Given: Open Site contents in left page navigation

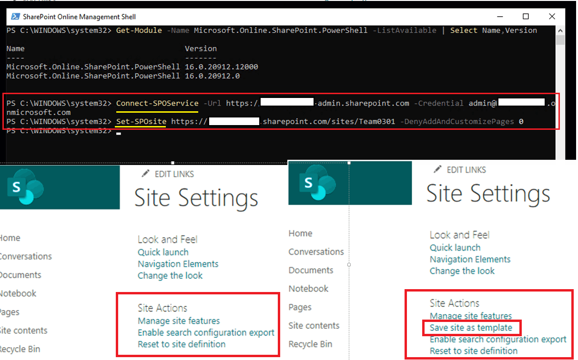Looking at the screenshot, I should click(24, 331).
